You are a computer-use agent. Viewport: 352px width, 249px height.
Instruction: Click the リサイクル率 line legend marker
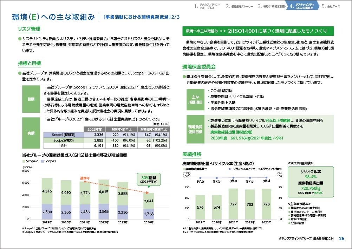tap(230, 169)
